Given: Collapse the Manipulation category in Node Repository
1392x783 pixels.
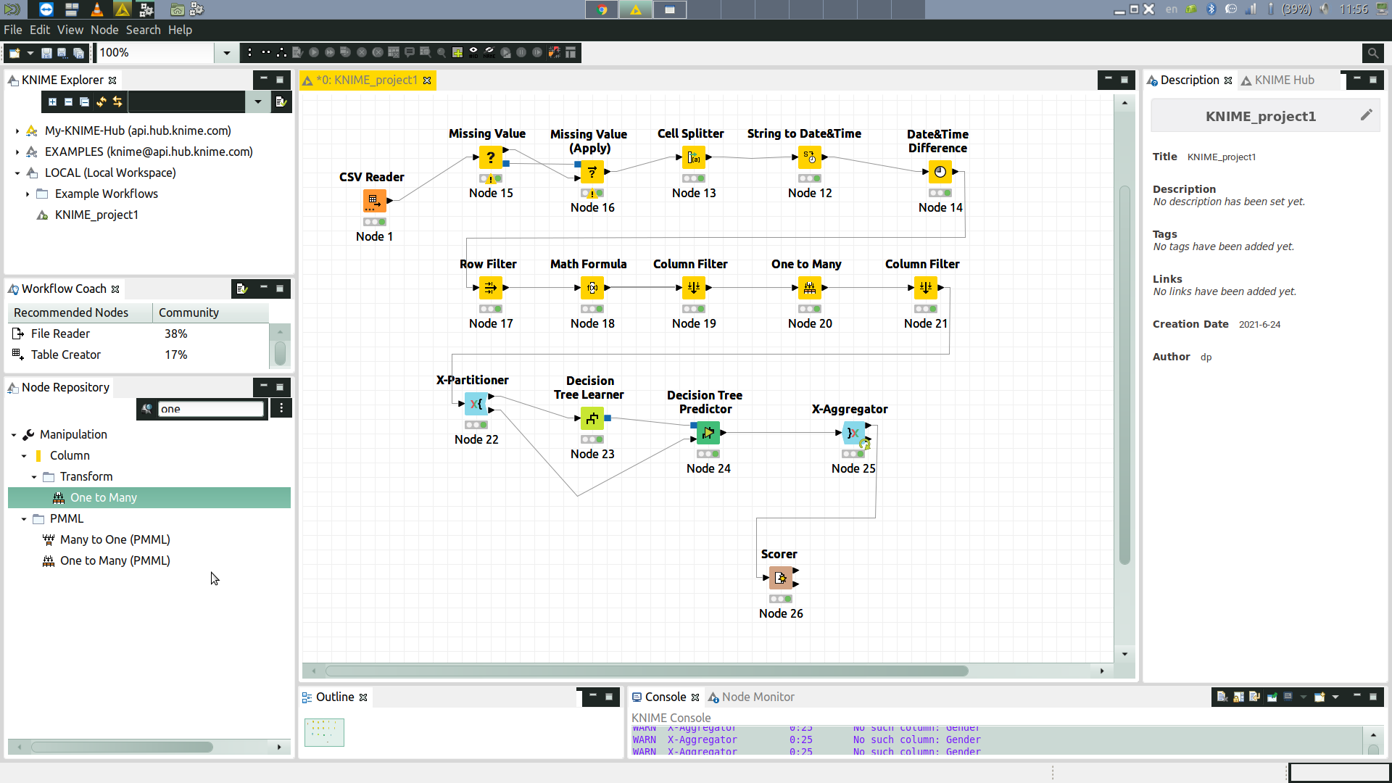Looking at the screenshot, I should tap(13, 434).
